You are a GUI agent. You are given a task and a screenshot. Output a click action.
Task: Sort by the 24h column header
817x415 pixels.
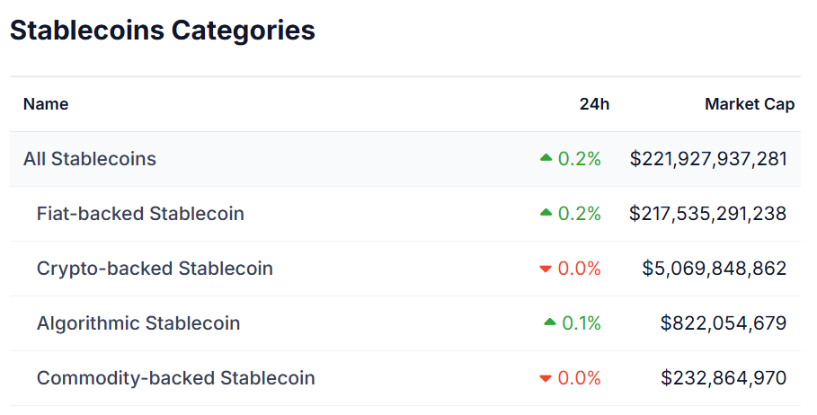click(x=594, y=104)
